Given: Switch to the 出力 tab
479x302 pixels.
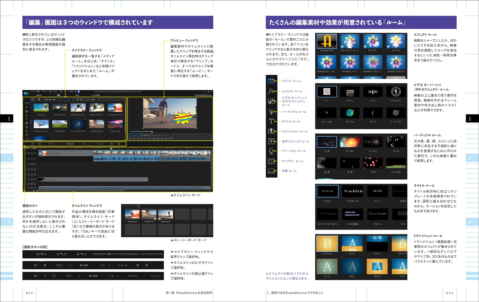Looking at the screenshot, I should (77, 95).
